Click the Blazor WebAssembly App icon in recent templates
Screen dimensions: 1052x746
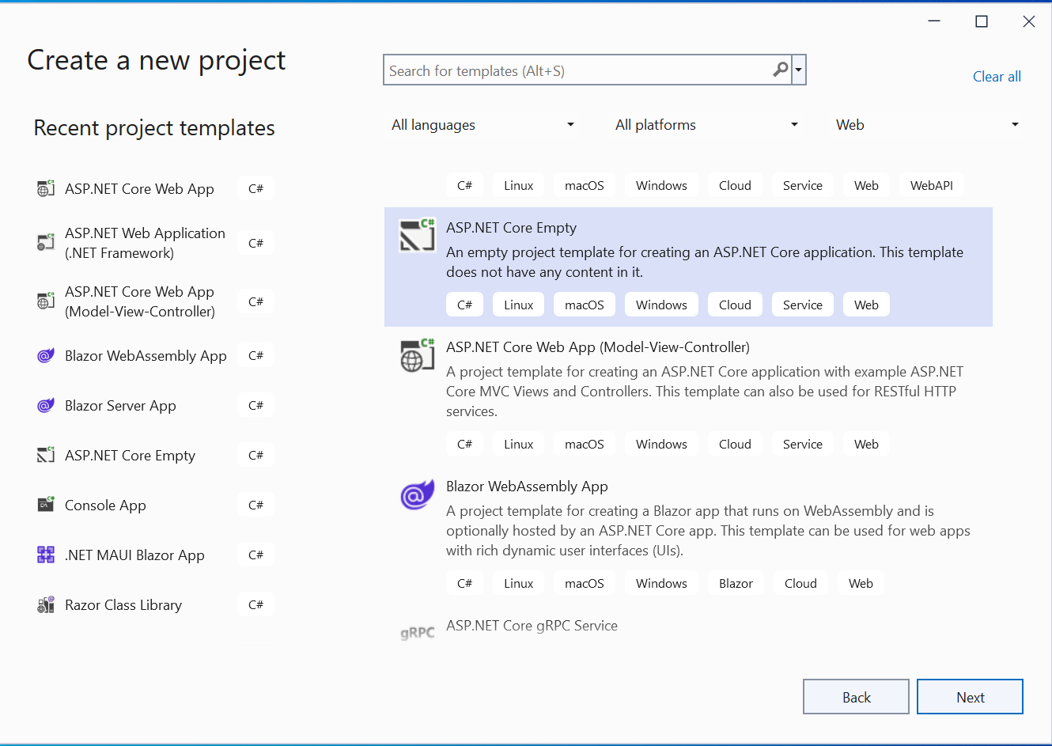tap(46, 355)
